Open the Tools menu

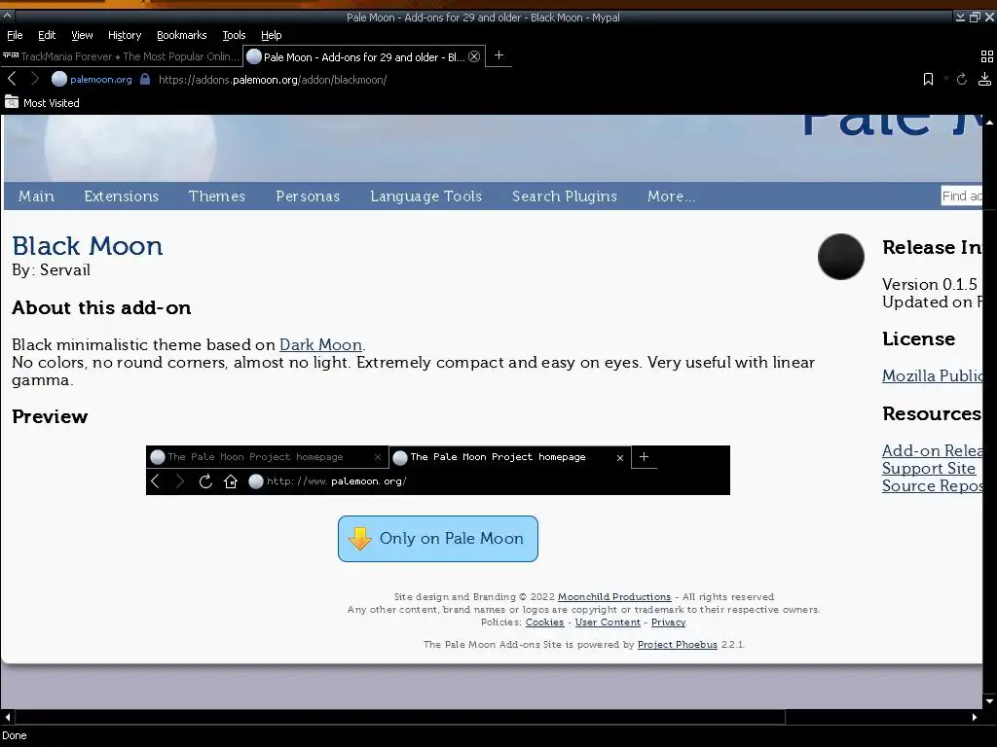(234, 35)
